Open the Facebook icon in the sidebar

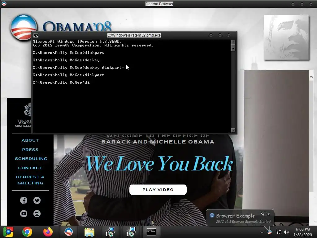point(24,201)
